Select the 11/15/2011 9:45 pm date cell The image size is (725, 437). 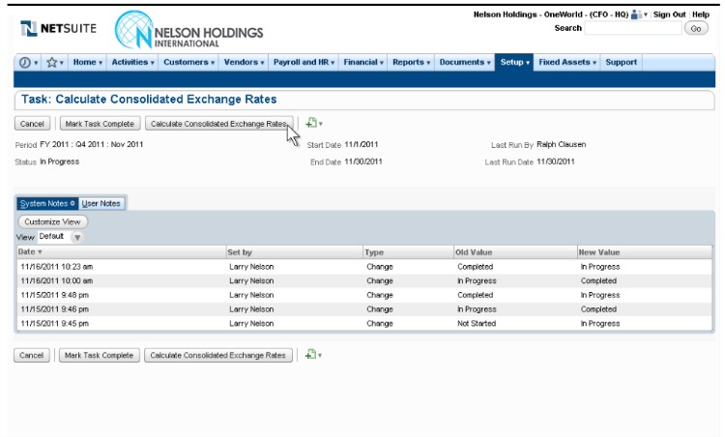pos(54,324)
